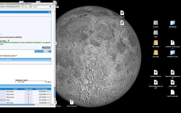Click the green Go arrow beside address bar
This screenshot has height=113, width=181.
(x=26, y=7)
